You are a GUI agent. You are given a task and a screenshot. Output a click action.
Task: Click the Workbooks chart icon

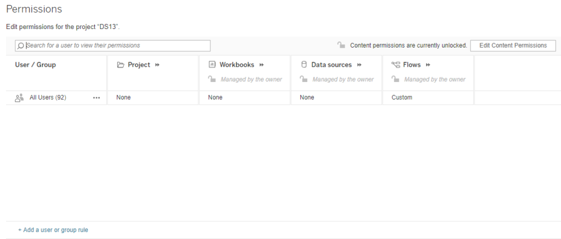pyautogui.click(x=213, y=65)
